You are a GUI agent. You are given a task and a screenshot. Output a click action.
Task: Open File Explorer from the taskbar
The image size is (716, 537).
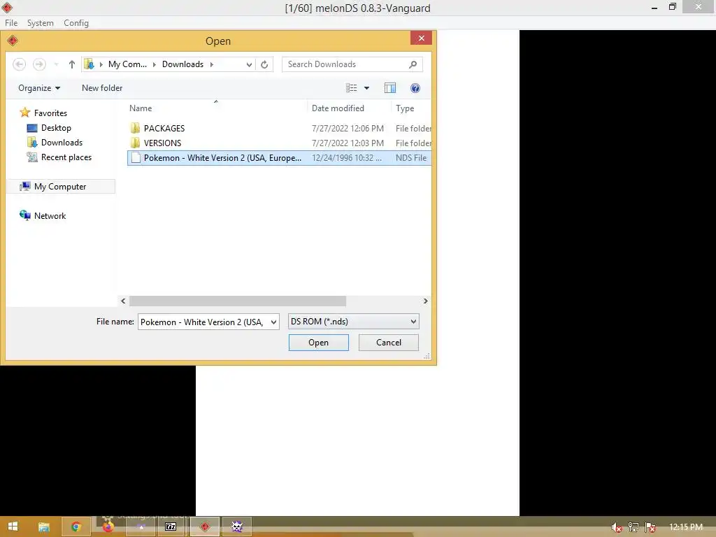tap(44, 527)
